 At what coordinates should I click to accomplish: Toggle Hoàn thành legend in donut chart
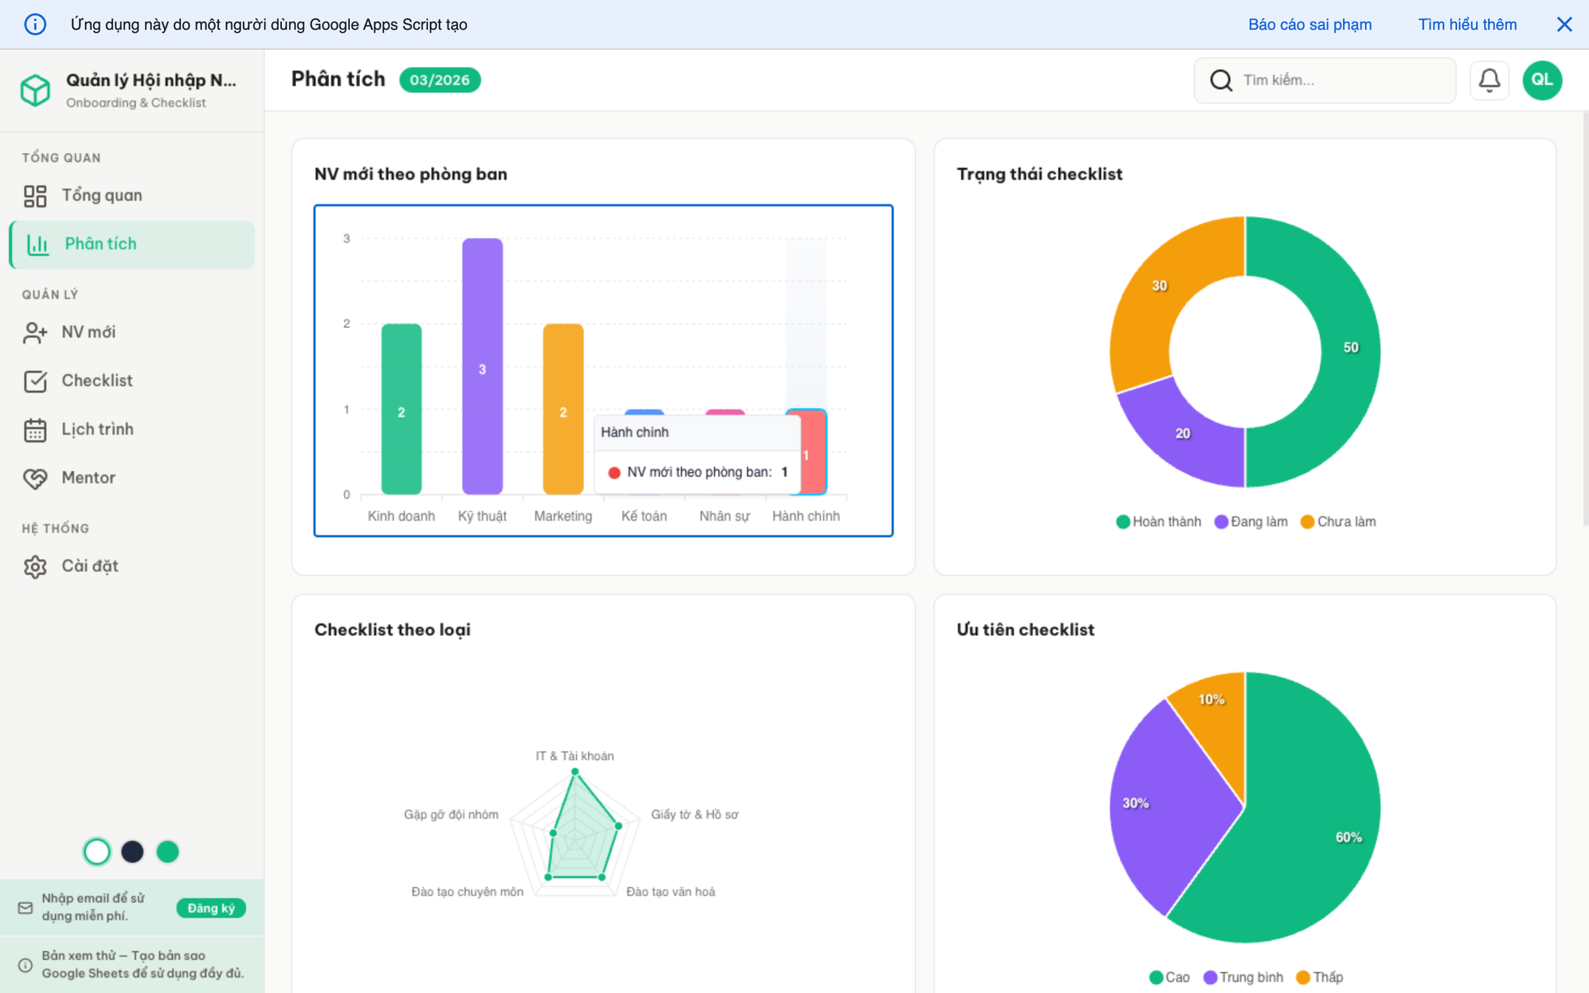tap(1158, 521)
